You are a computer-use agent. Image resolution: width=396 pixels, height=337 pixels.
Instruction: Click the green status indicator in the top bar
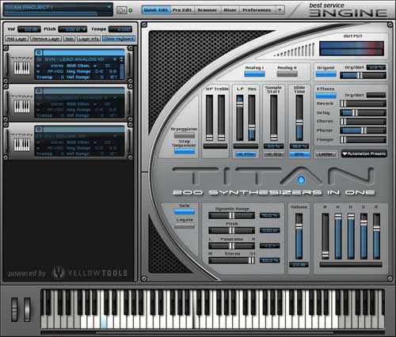(130, 10)
